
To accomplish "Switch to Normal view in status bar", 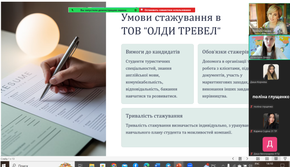I will point(258,158).
